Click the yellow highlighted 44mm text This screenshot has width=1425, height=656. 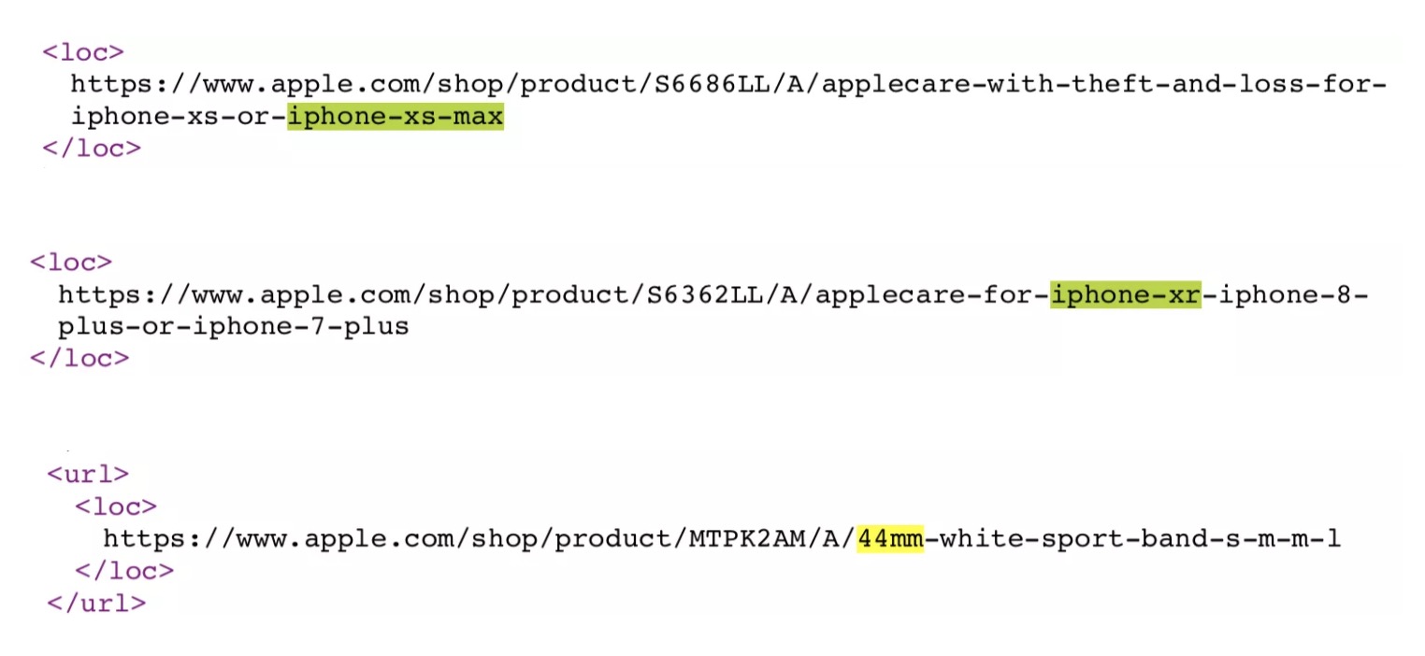(889, 538)
